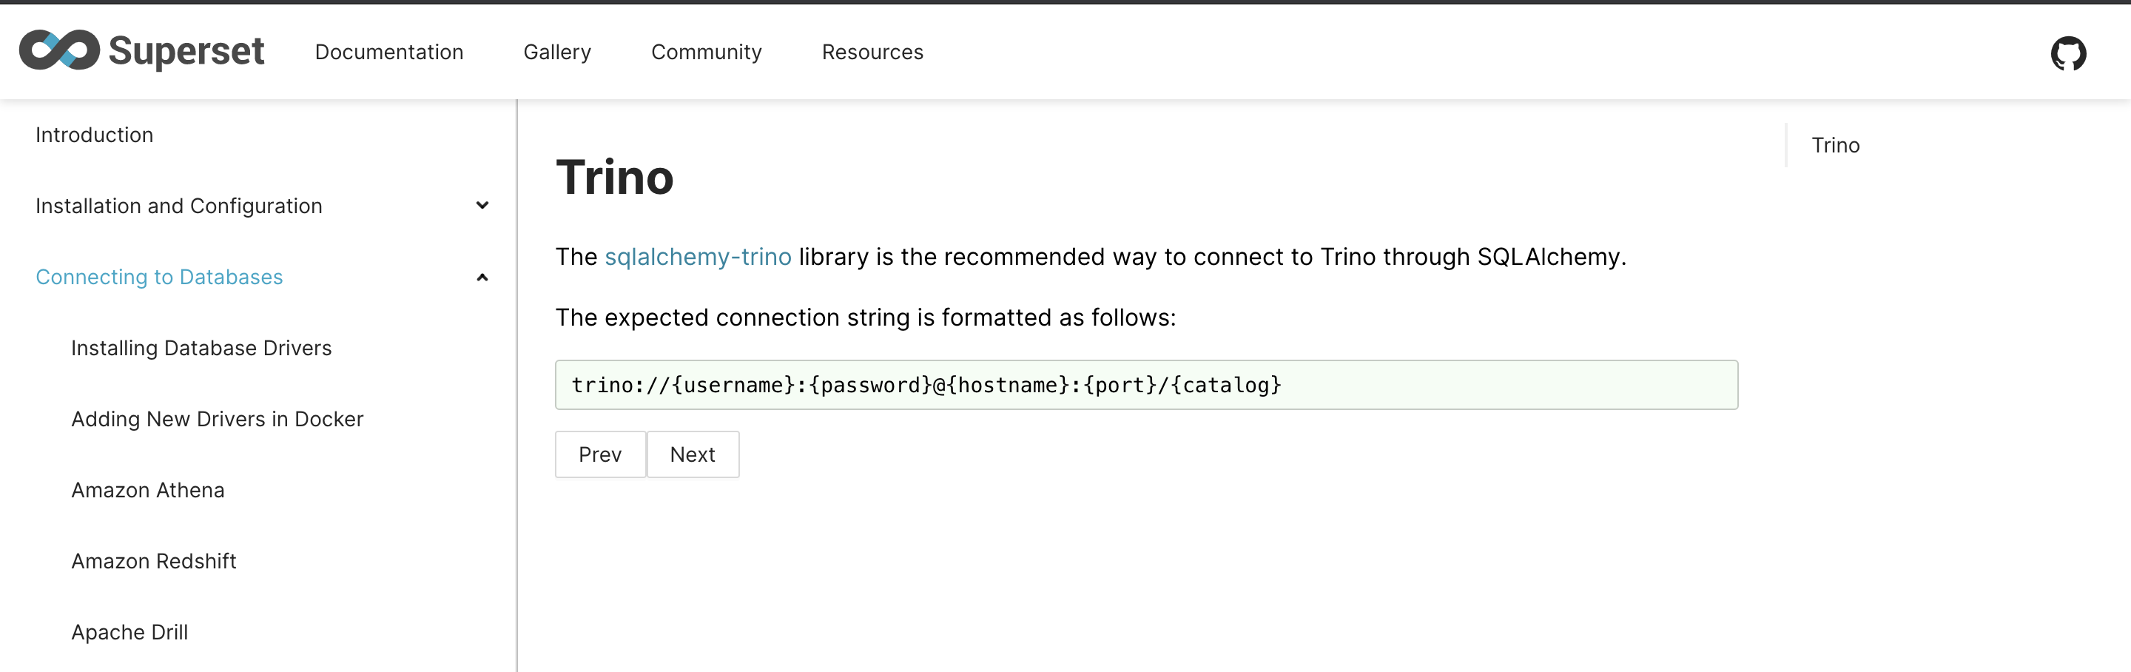Screen dimensions: 2131x672
Task: Go to Amazon Athena page
Action: pos(147,491)
